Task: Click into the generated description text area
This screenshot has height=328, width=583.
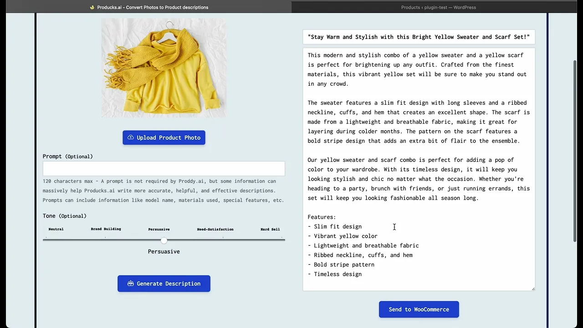Action: (419, 169)
